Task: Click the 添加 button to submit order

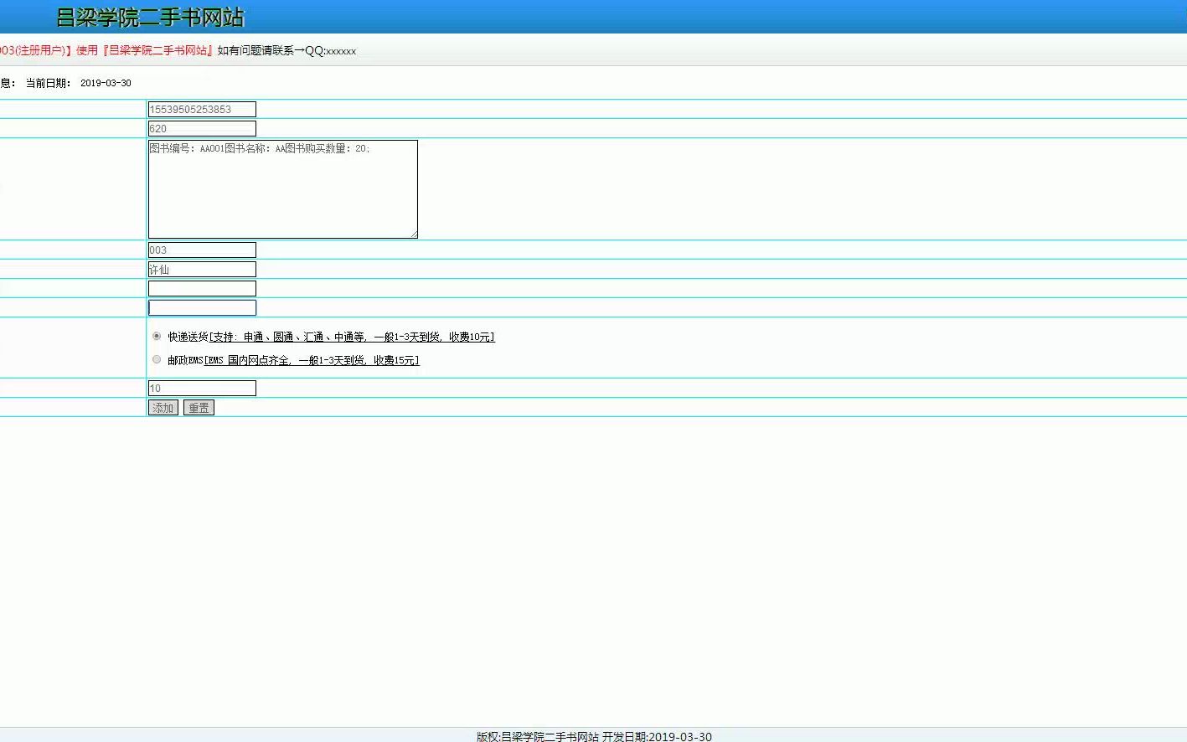Action: (163, 407)
